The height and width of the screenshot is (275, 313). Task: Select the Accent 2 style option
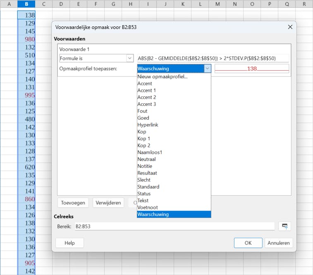pos(174,97)
